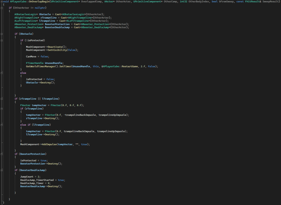Collapse the 'if (Obstacle)' code block
281x205 pixels.
pos(2,34)
